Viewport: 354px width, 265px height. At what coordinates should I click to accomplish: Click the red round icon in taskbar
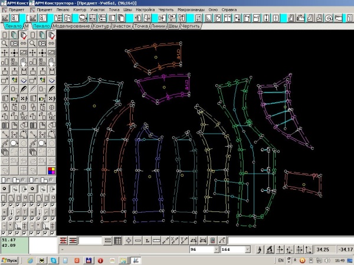(x=100, y=260)
